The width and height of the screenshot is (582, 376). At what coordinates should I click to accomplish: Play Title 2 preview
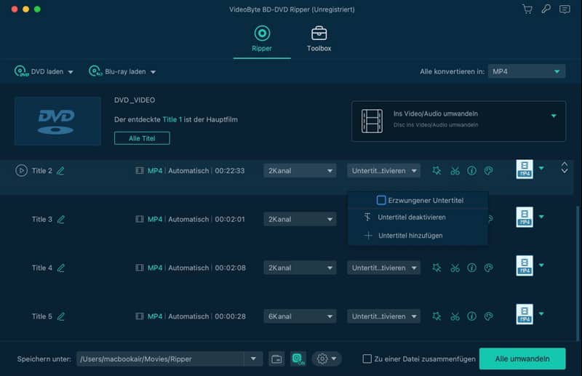click(x=21, y=170)
